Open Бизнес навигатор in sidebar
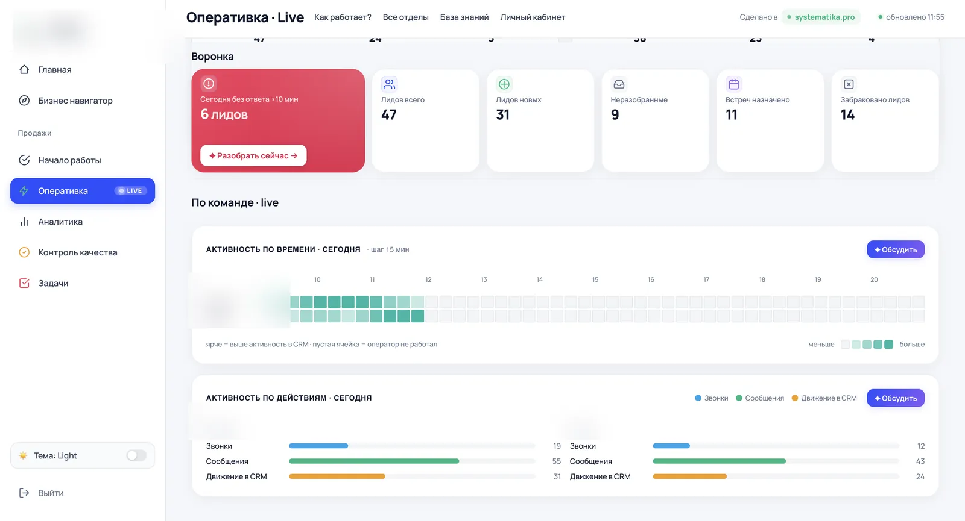Viewport: 965px width, 521px height. pyautogui.click(x=83, y=101)
